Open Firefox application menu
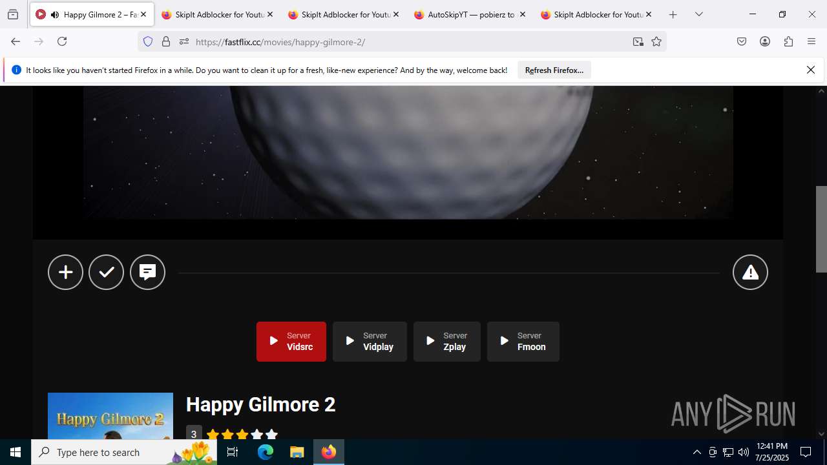Viewport: 827px width, 465px height. (811, 41)
